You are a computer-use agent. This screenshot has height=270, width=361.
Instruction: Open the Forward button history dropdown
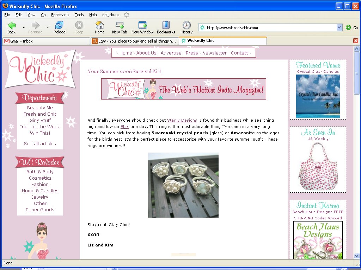coord(48,27)
